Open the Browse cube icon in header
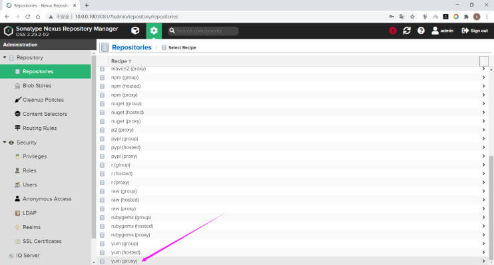Image resolution: width=494 pixels, height=265 pixels. (x=135, y=31)
